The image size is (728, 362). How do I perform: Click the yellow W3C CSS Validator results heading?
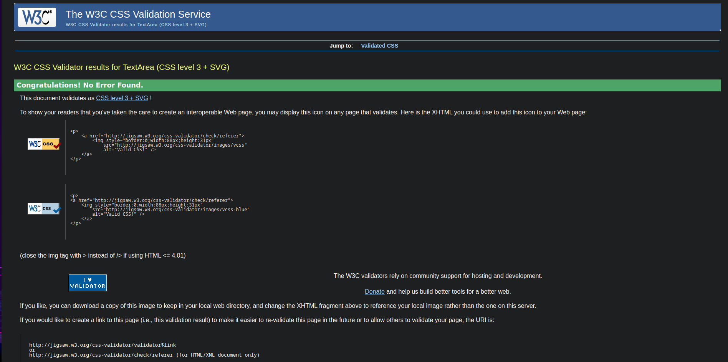click(121, 67)
